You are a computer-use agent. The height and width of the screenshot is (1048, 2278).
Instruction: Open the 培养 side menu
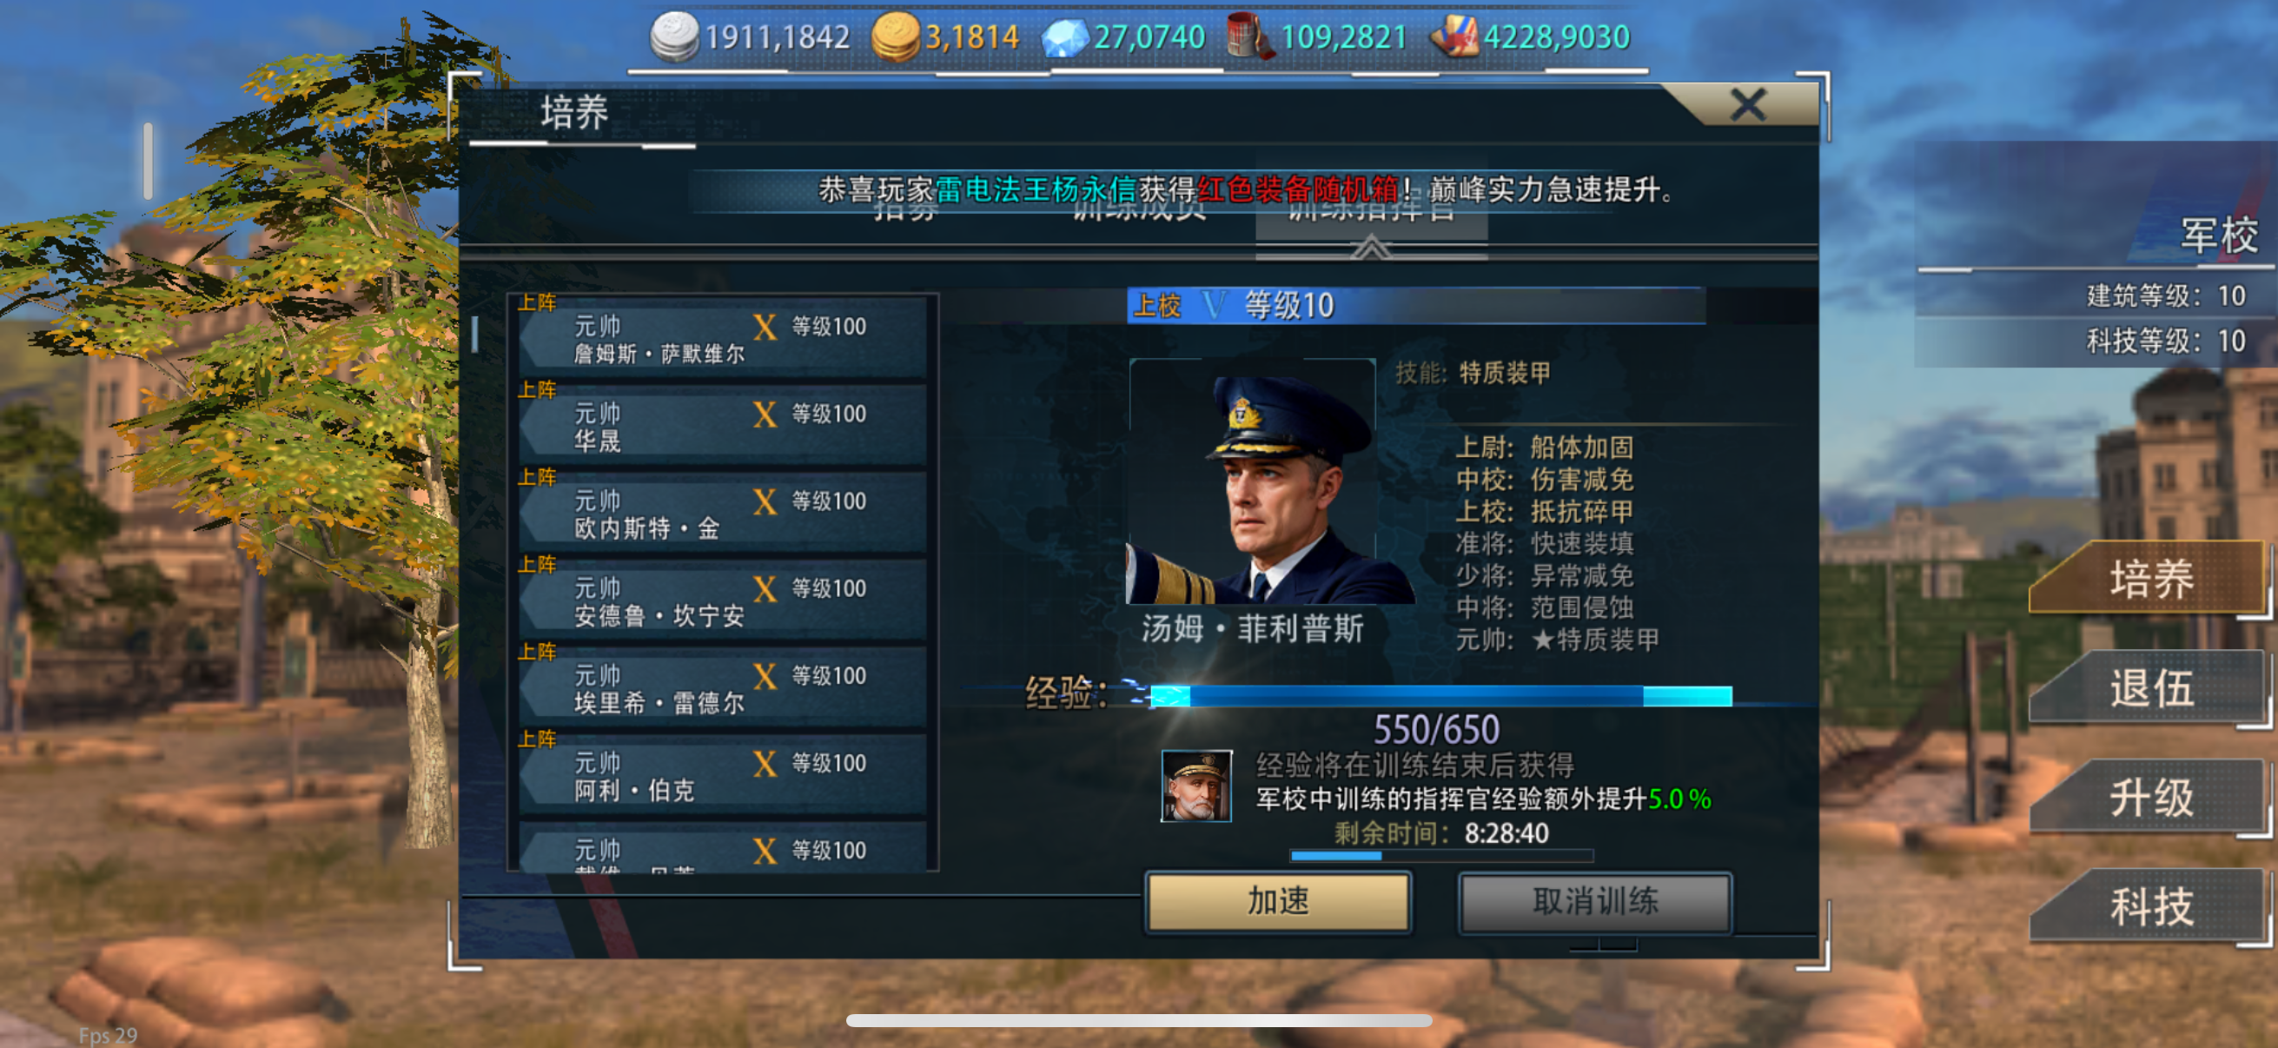click(2149, 580)
